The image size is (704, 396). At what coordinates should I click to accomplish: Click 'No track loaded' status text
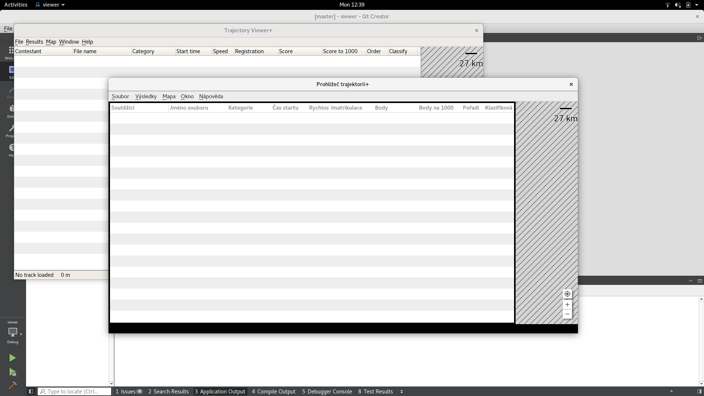pos(34,275)
